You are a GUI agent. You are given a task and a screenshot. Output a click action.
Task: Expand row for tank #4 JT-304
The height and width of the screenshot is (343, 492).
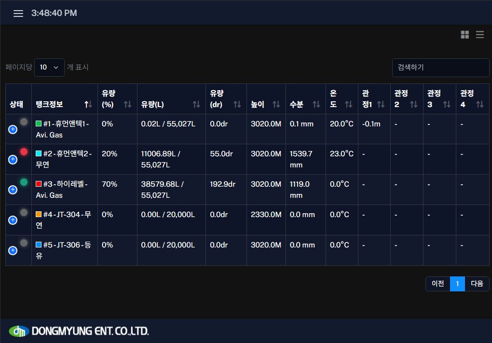(13, 220)
